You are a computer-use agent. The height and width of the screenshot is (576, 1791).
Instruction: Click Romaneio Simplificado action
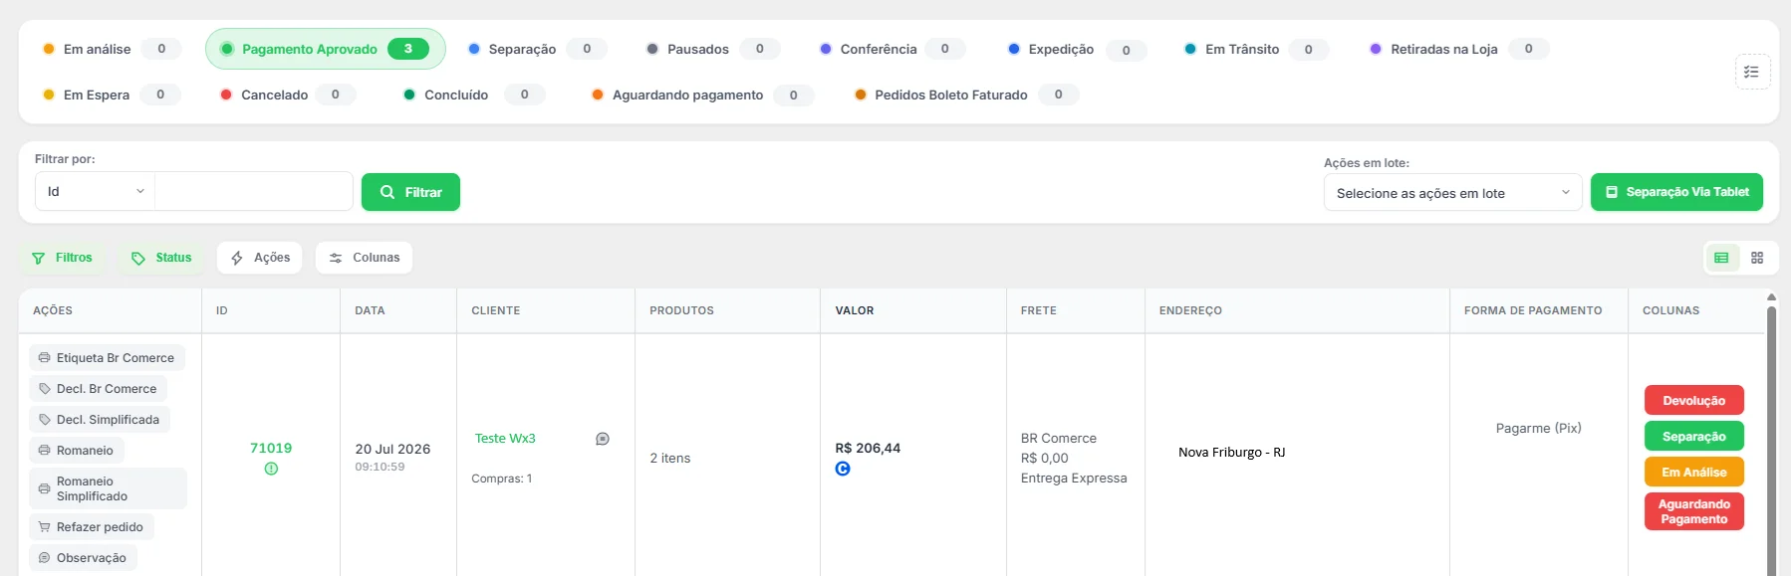108,488
